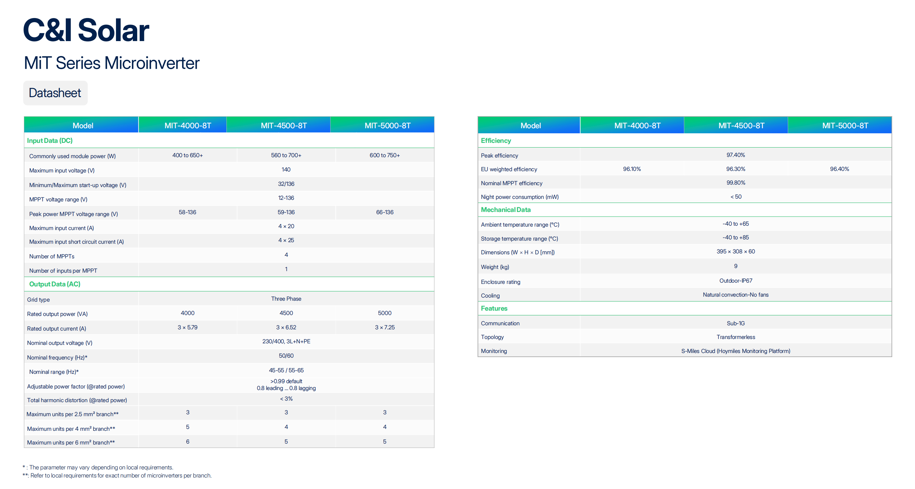Click the double-asterisk footnote about branch requirements
This screenshot has height=489, width=915.
click(117, 475)
